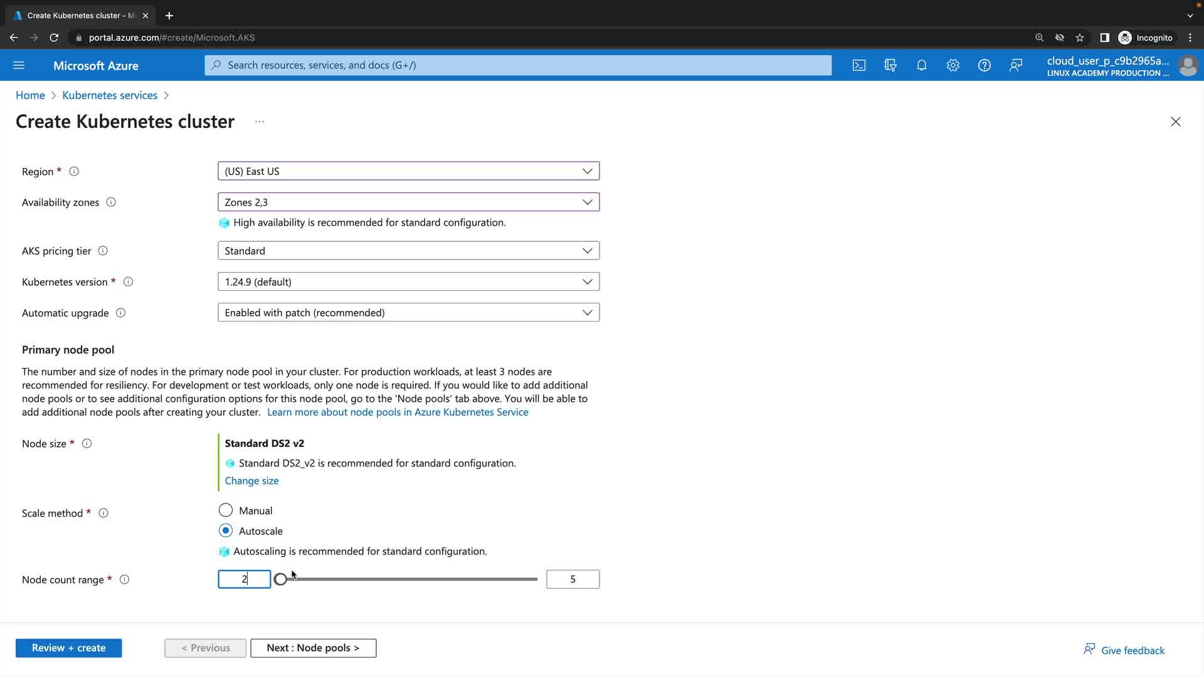
Task: Open the help question mark icon
Action: click(x=985, y=65)
